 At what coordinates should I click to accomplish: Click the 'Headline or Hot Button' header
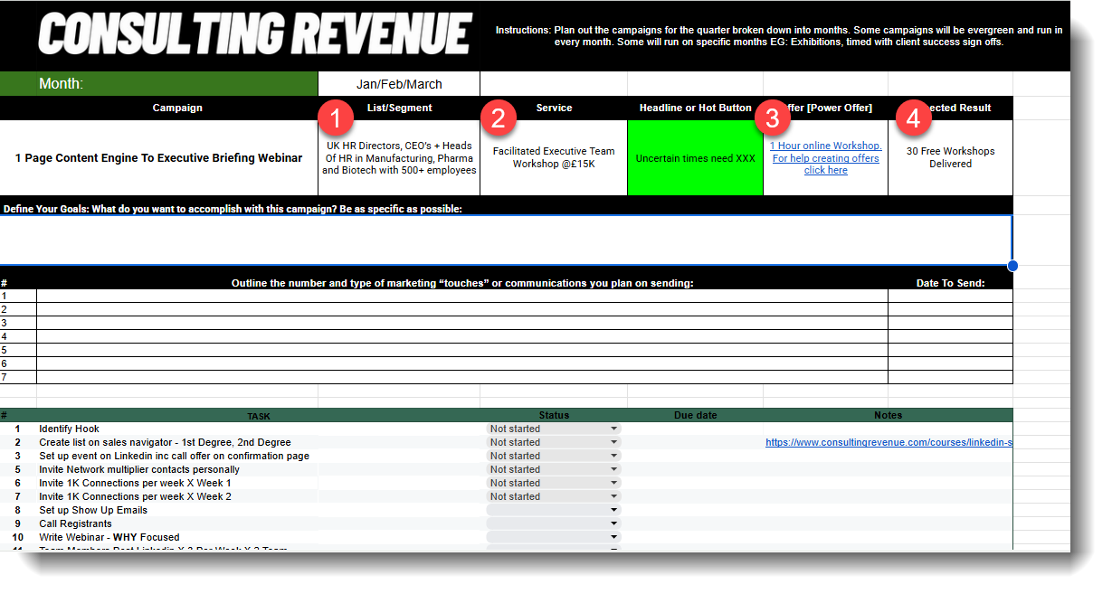695,108
